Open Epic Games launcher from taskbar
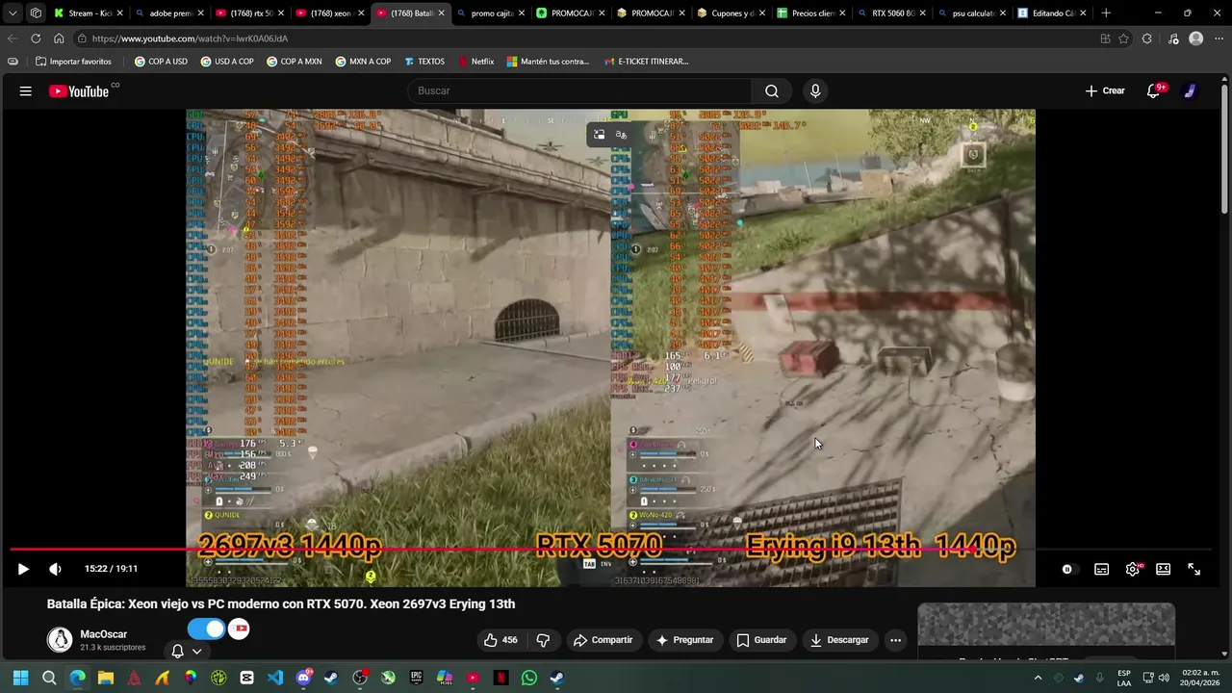Viewport: 1232px width, 693px height. (416, 678)
